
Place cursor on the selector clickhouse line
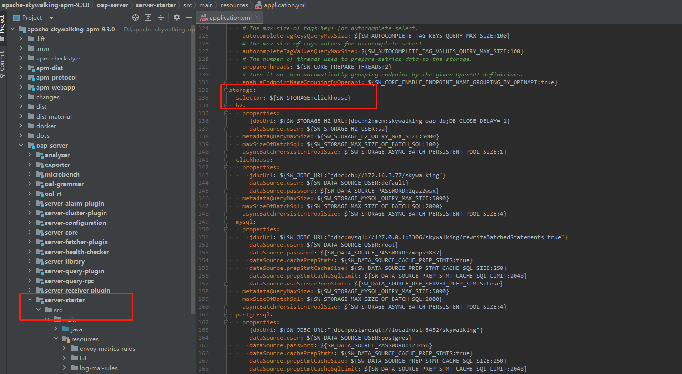click(293, 98)
